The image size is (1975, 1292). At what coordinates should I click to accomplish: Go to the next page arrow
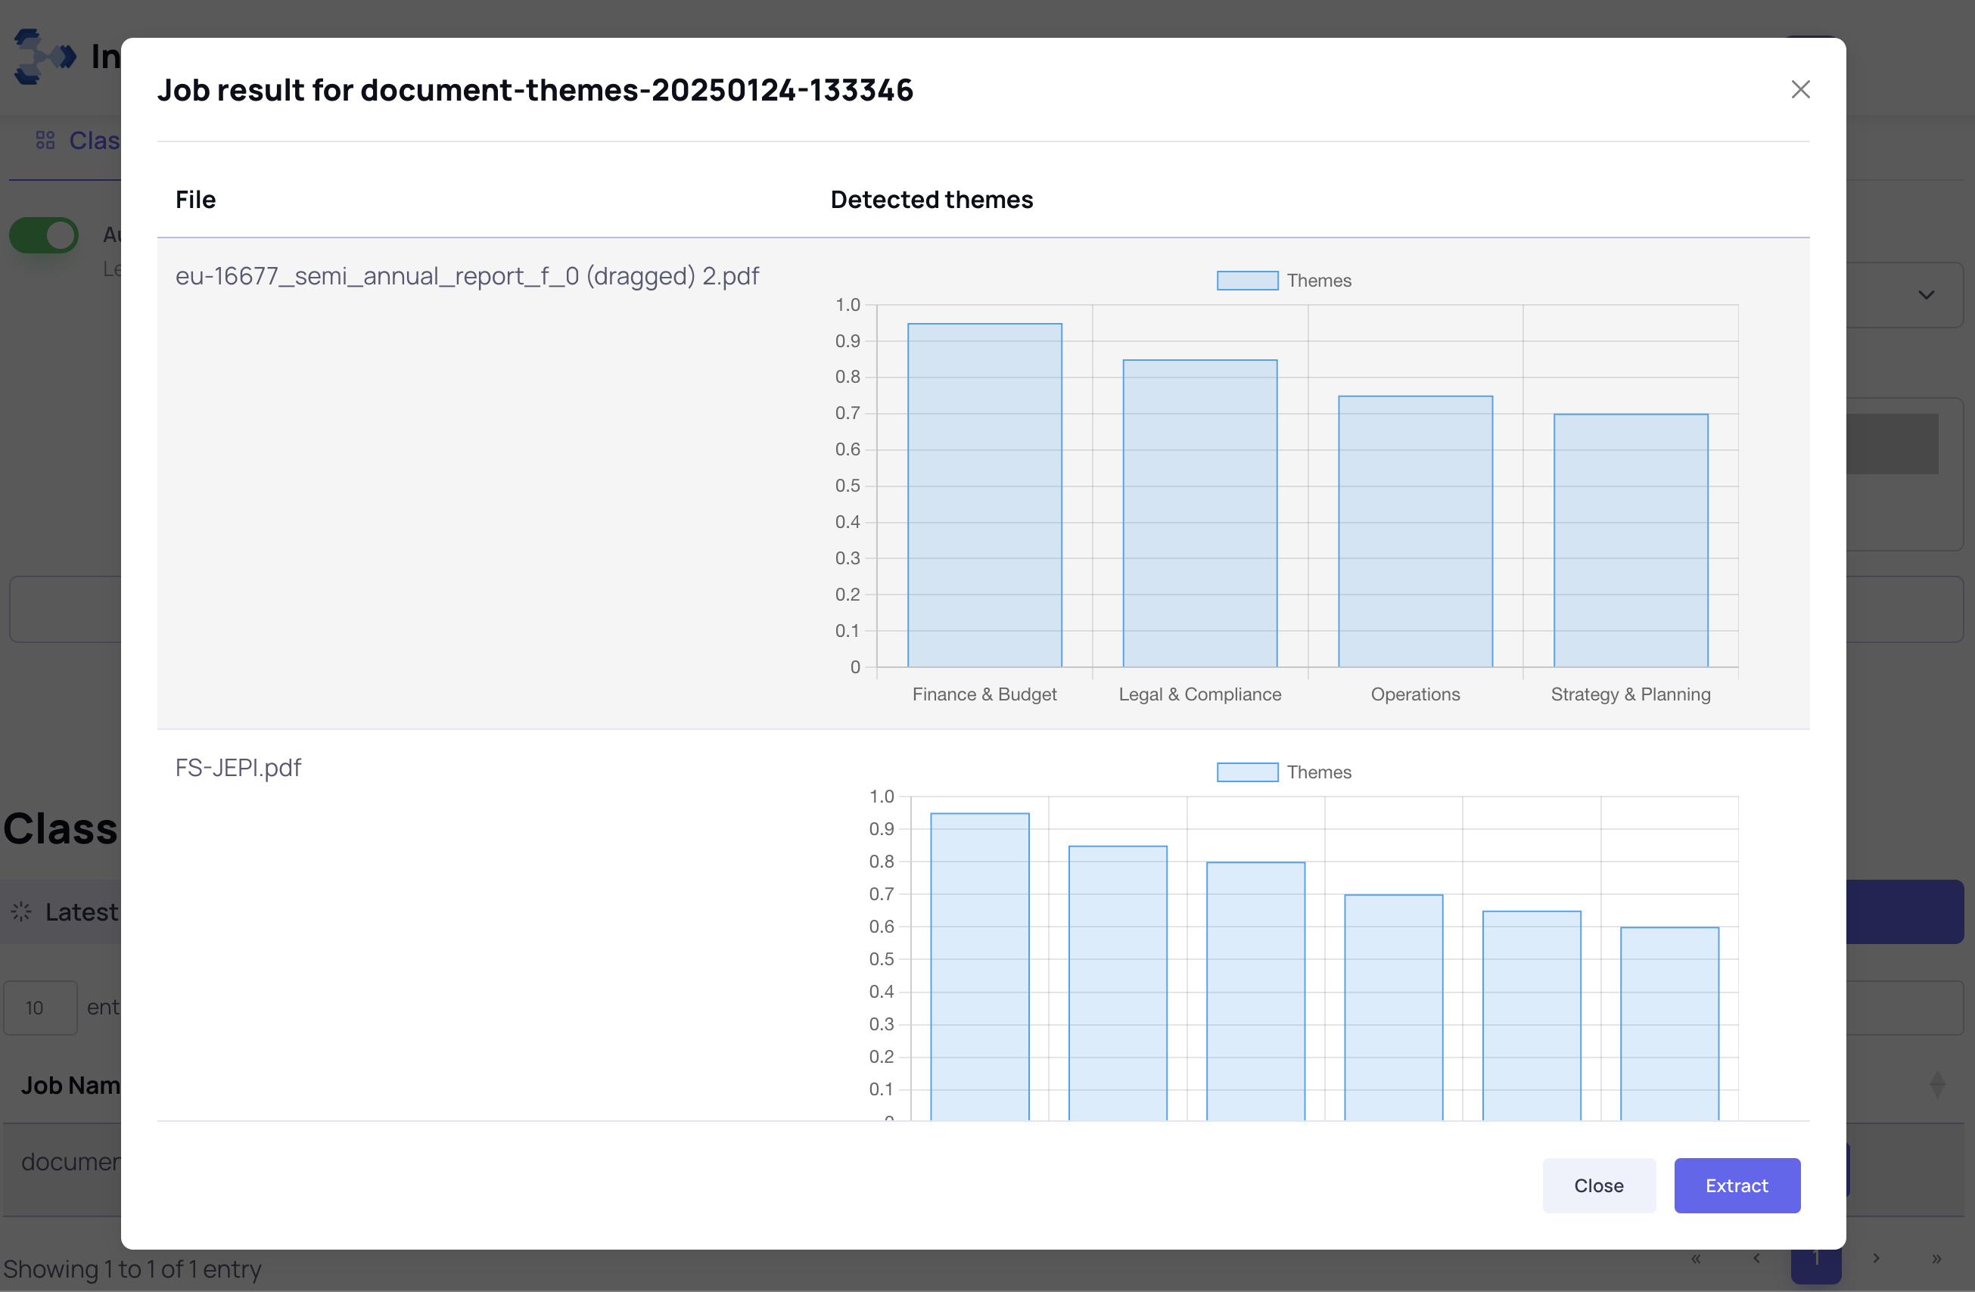tap(1877, 1259)
